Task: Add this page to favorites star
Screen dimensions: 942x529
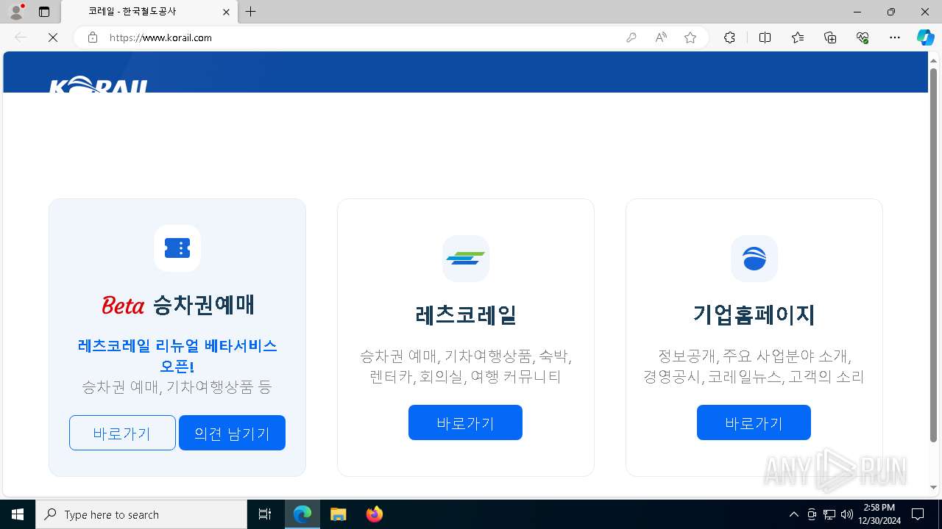Action: pyautogui.click(x=690, y=37)
